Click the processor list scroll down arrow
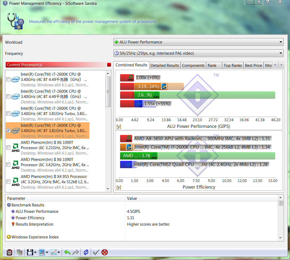The height and width of the screenshot is (260, 290). (x=108, y=189)
